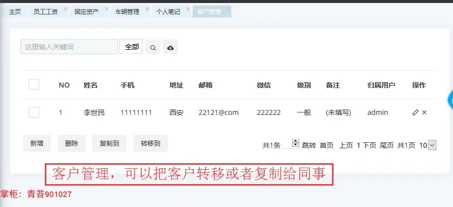This screenshot has width=453, height=207.
Task: Focus the keyword search input field
Action: point(69,47)
